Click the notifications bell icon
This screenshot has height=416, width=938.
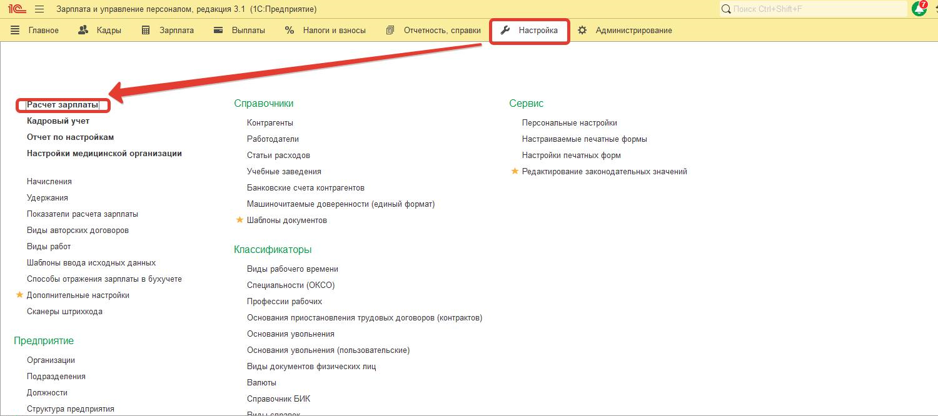coord(919,9)
